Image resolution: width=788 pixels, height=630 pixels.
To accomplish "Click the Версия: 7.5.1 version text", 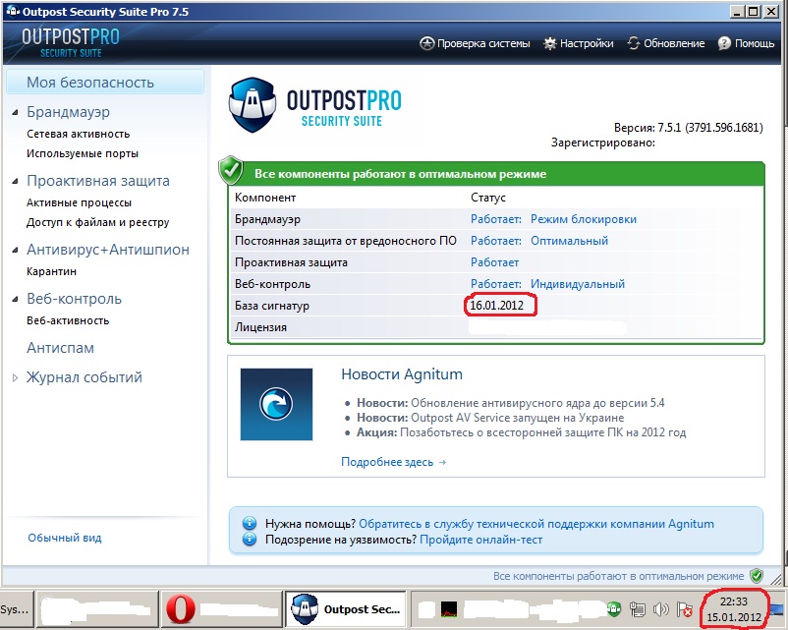I will click(x=689, y=128).
